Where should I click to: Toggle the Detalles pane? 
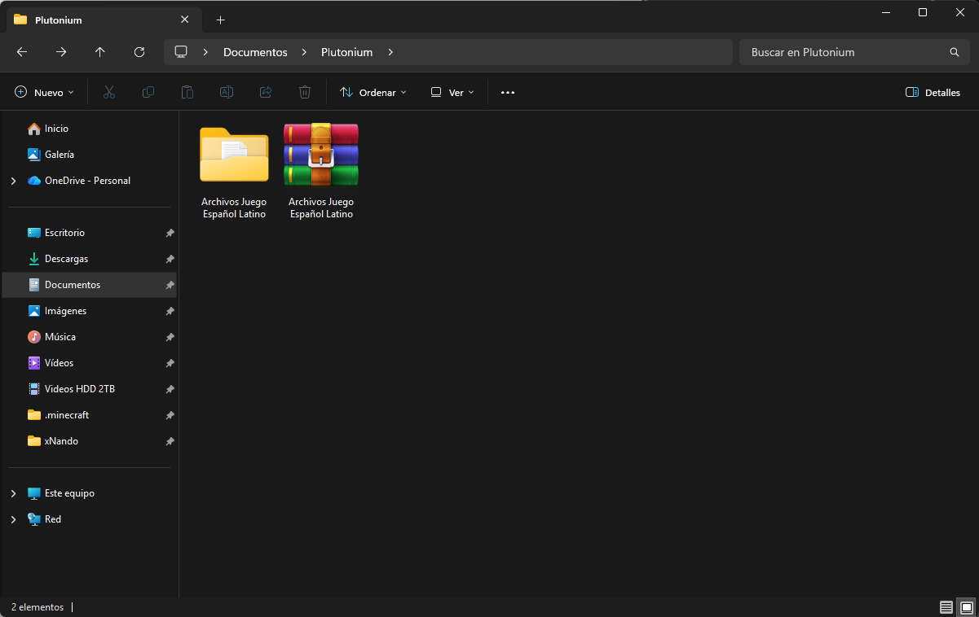point(933,93)
